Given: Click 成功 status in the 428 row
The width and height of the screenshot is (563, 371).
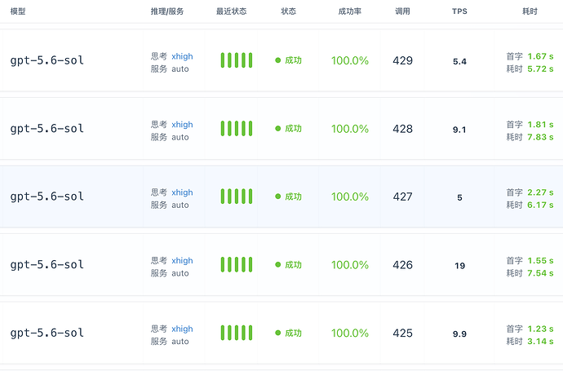Looking at the screenshot, I should (288, 129).
